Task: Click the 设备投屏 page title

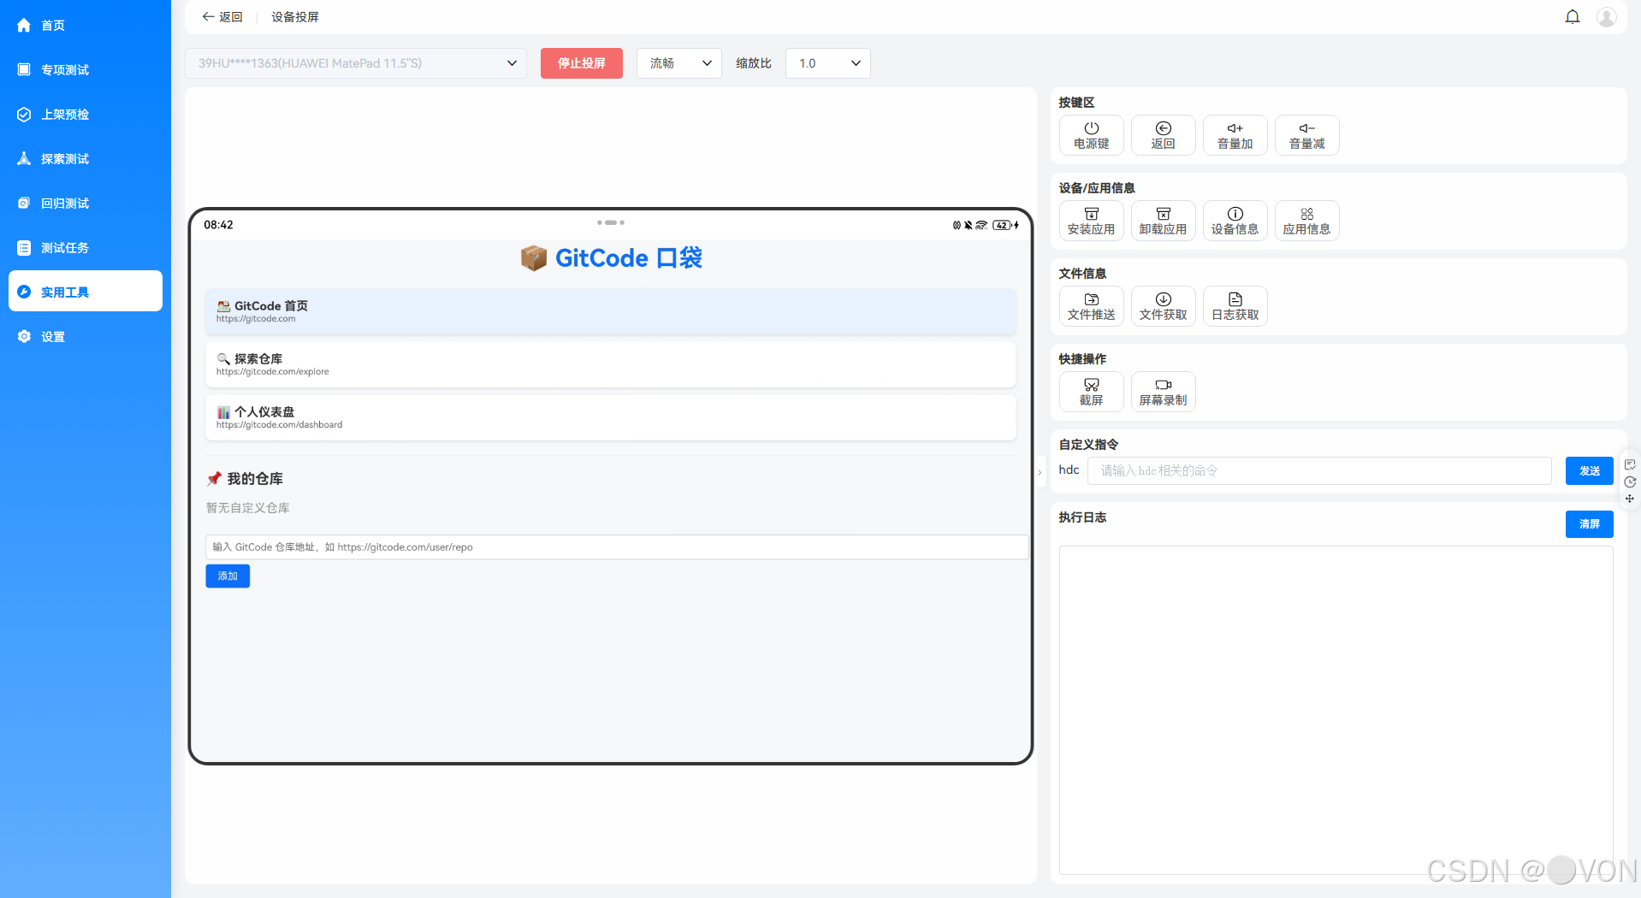Action: (295, 17)
